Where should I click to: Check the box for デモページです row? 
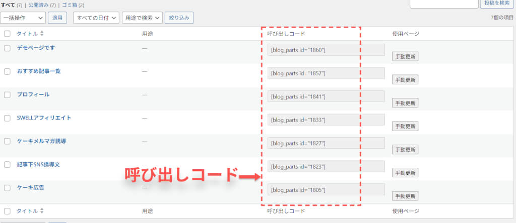pyautogui.click(x=7, y=48)
